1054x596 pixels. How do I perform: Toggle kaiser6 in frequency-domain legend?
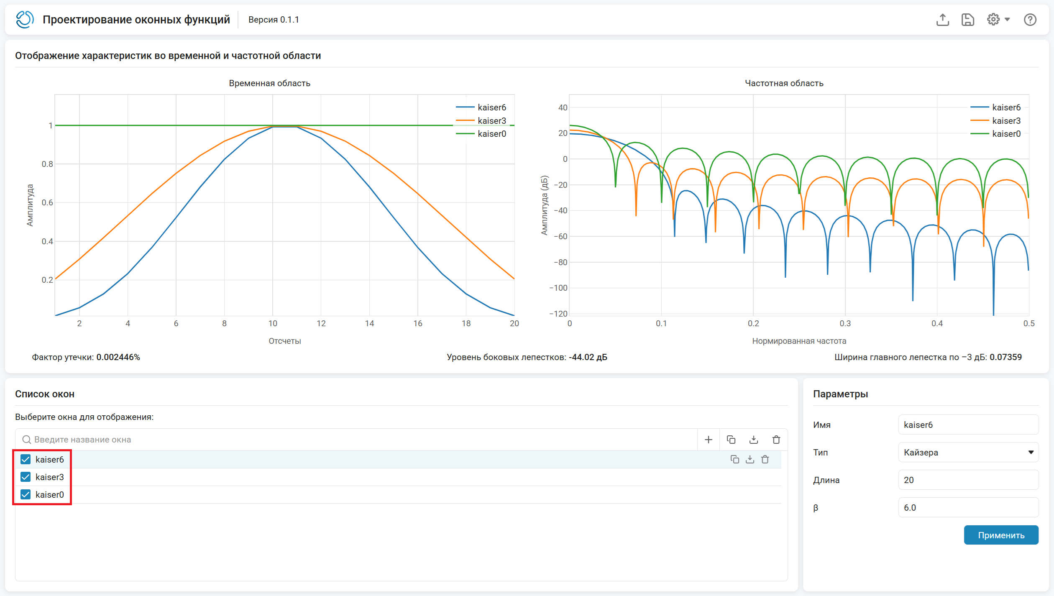pyautogui.click(x=996, y=107)
